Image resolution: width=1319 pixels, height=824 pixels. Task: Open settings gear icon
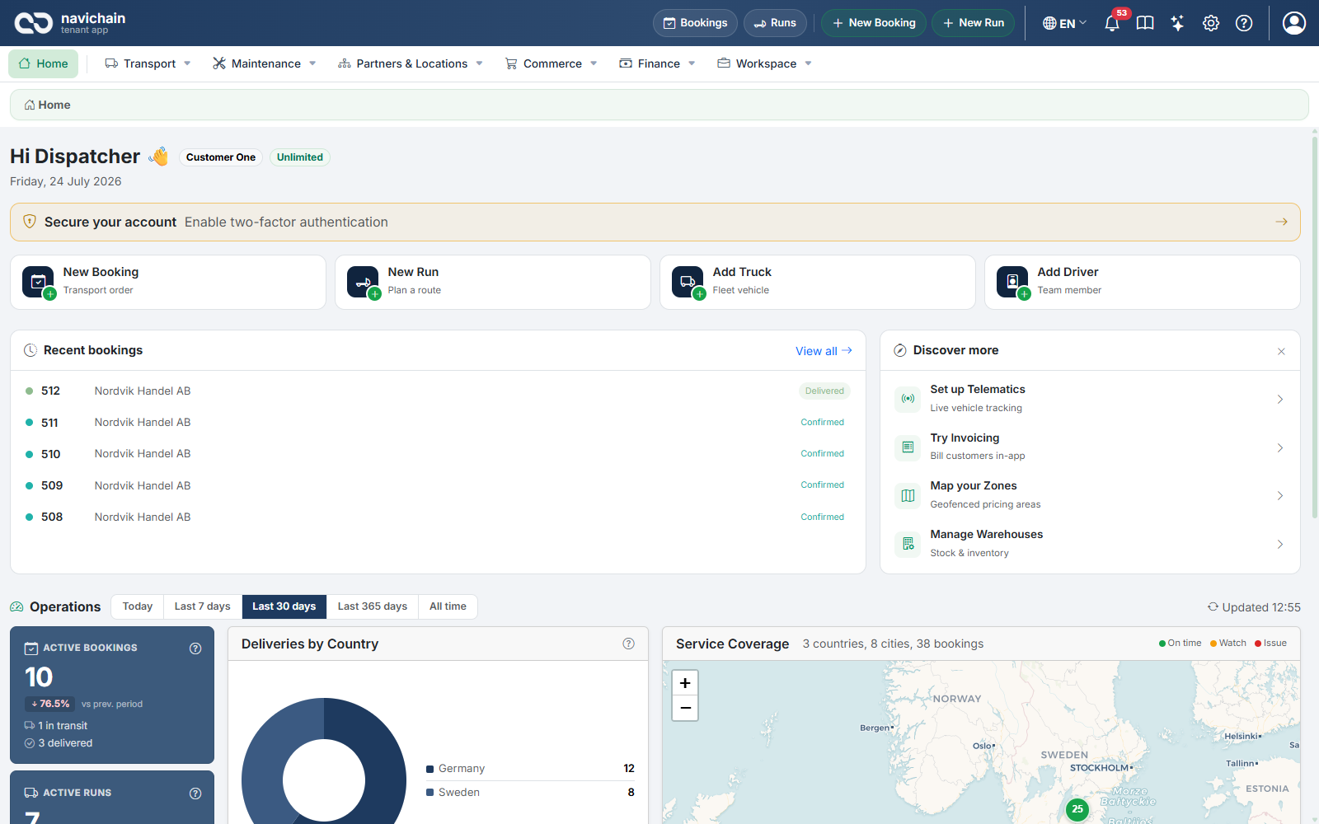click(1211, 23)
